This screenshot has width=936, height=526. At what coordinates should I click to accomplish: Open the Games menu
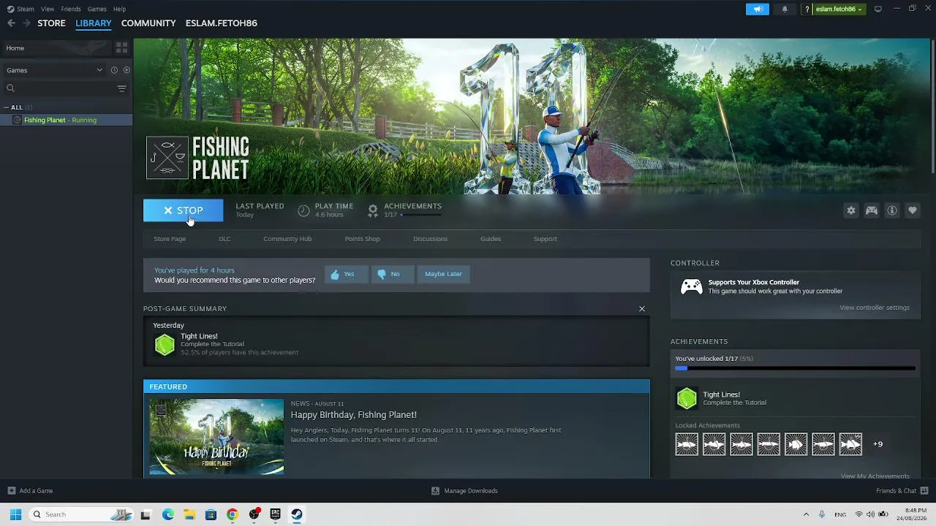pyautogui.click(x=97, y=9)
